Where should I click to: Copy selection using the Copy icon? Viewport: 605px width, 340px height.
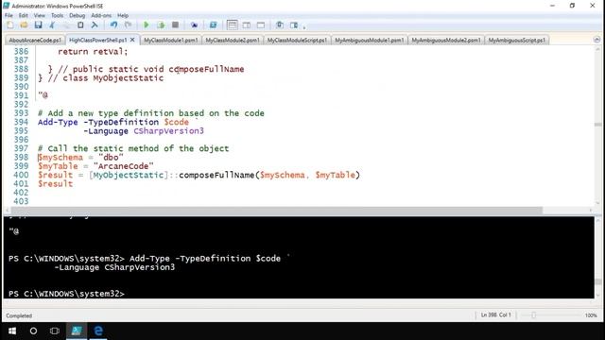click(x=66, y=25)
